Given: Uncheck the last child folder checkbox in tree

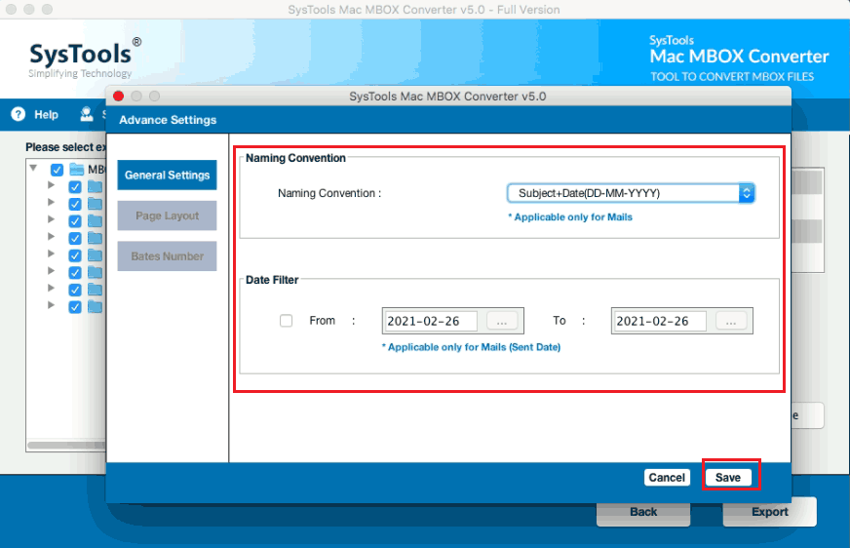Looking at the screenshot, I should pyautogui.click(x=75, y=307).
